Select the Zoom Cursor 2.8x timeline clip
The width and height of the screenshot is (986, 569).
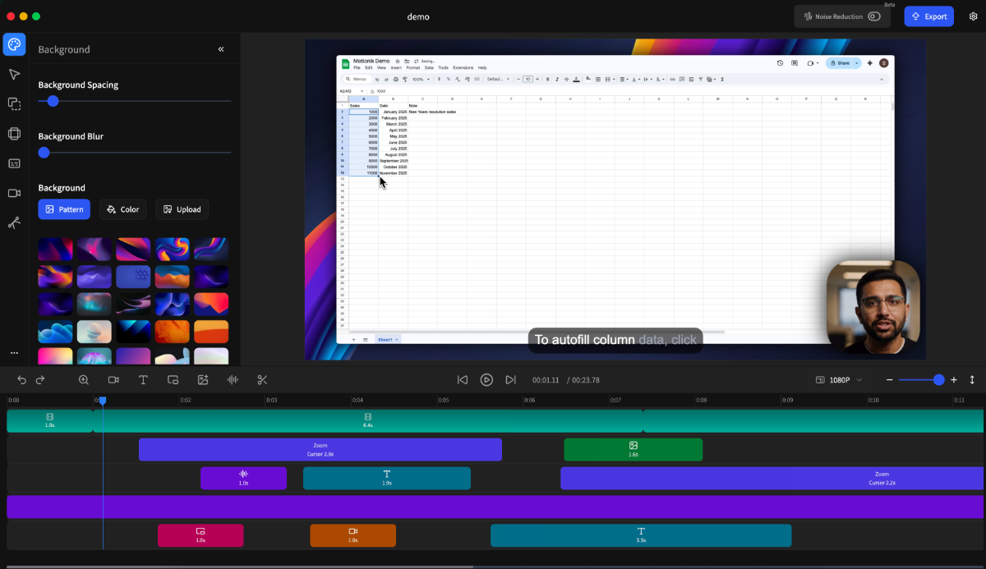pos(320,449)
